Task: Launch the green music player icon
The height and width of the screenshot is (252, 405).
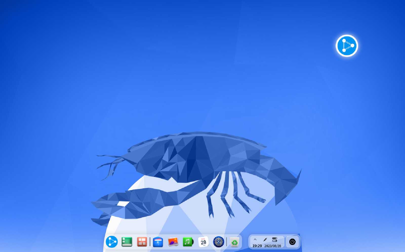Action: click(x=188, y=242)
